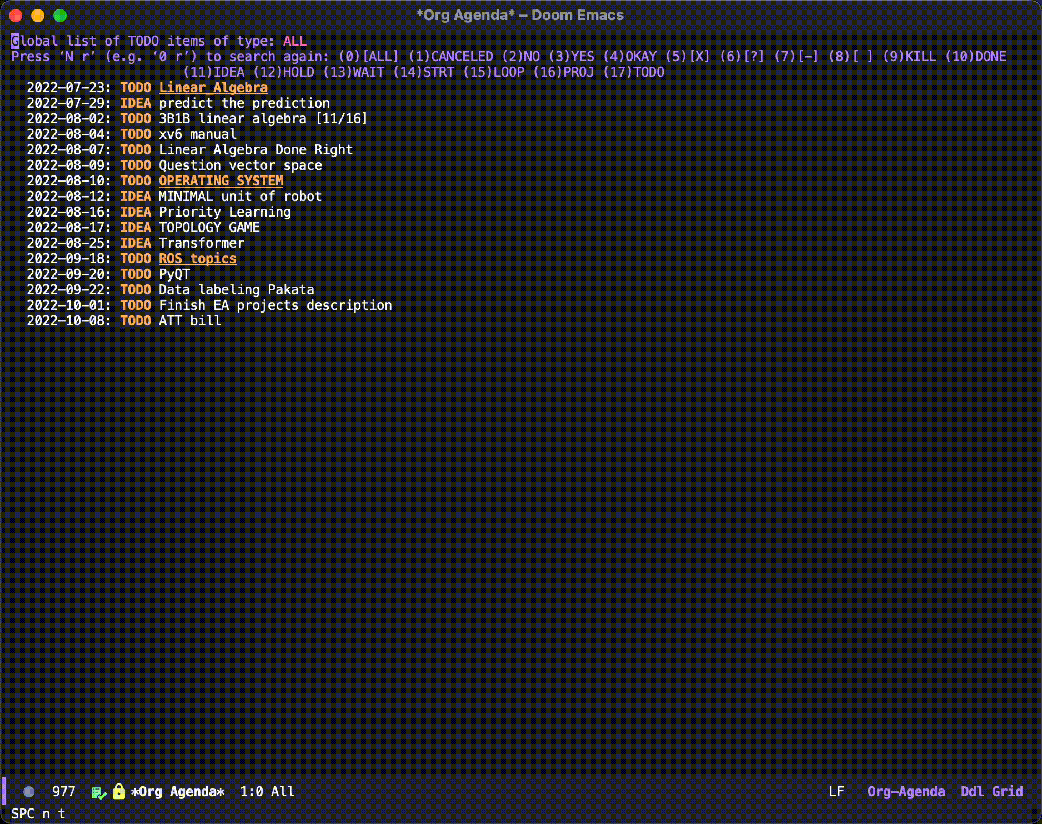Click the (14)STRT filter keyword
Viewport: 1042px width, 824px height.
click(x=424, y=72)
